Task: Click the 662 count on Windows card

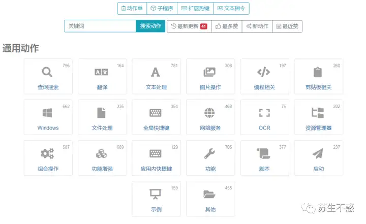Action: [66, 106]
